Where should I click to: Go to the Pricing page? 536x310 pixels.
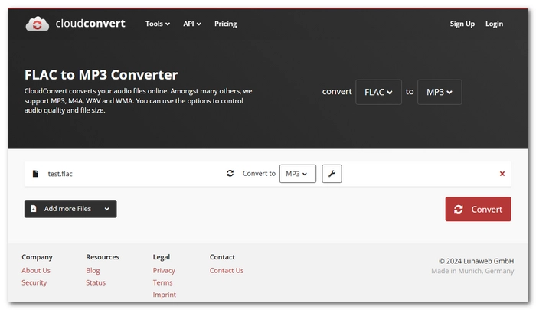tap(225, 24)
